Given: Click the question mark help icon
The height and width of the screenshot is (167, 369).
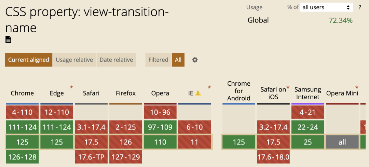Looking at the screenshot, I should [359, 7].
